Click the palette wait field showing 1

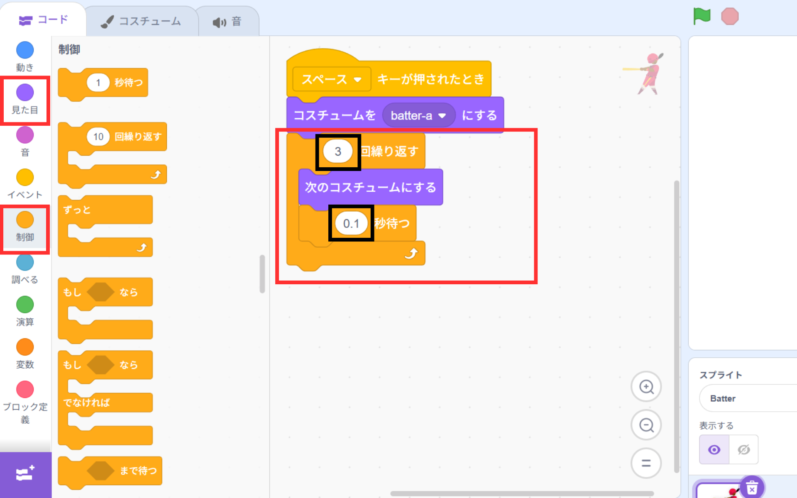[x=98, y=82]
